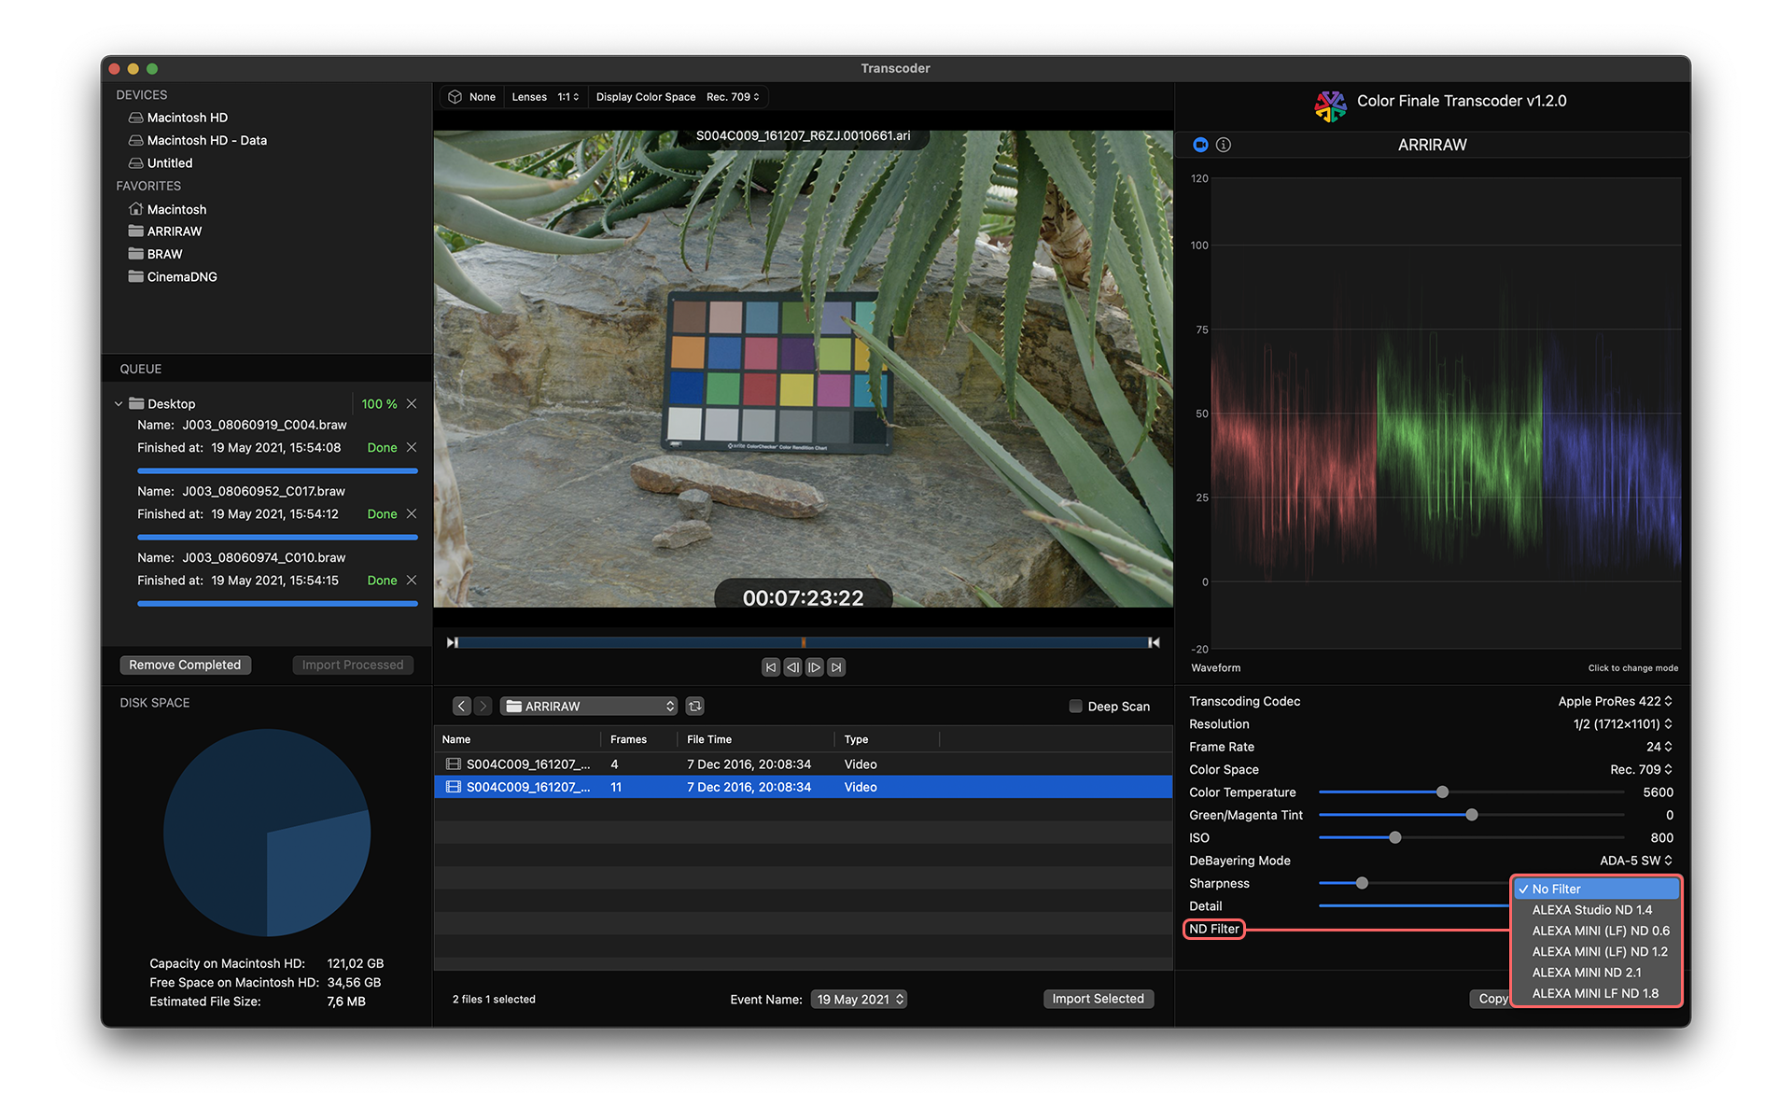
Task: Open the Resolution dropdown
Action: point(1622,724)
